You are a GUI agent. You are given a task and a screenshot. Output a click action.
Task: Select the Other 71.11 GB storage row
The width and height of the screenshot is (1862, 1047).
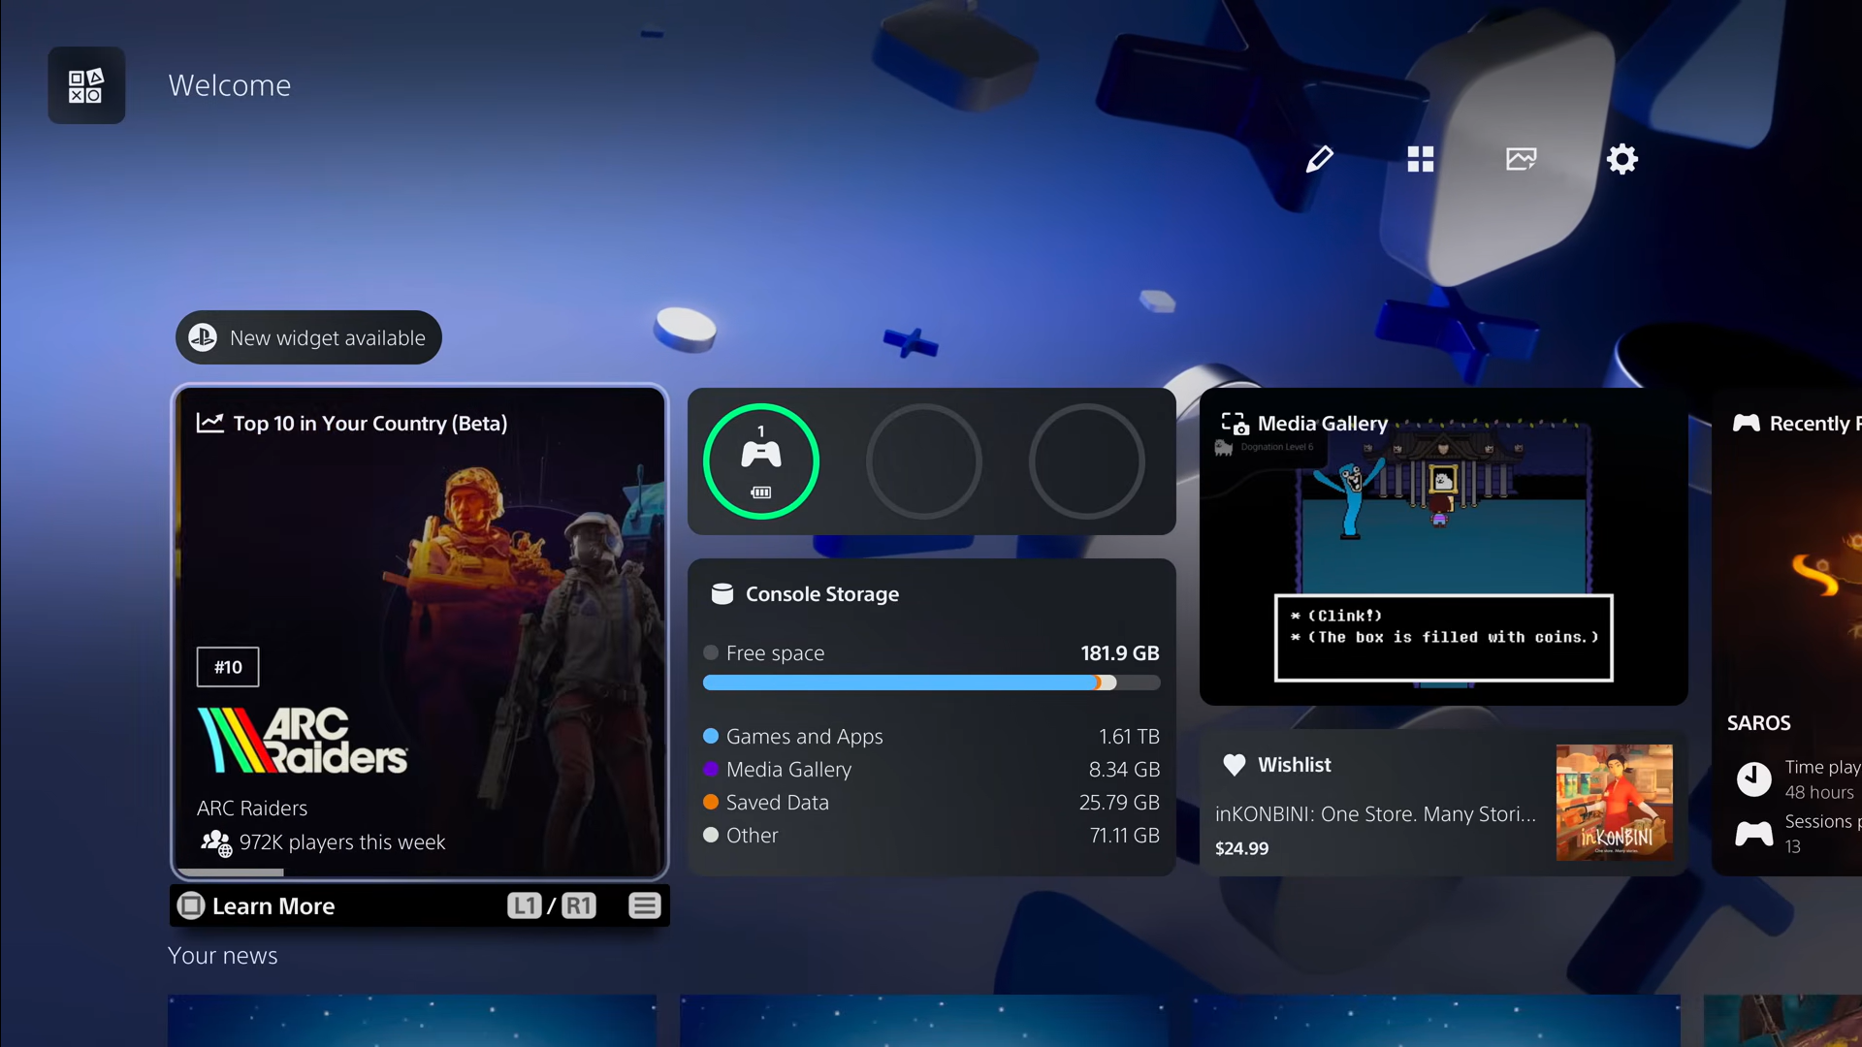tap(931, 836)
